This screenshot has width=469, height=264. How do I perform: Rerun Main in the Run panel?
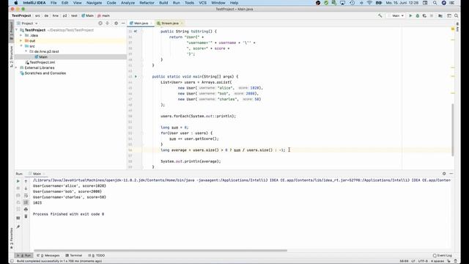pos(18,181)
